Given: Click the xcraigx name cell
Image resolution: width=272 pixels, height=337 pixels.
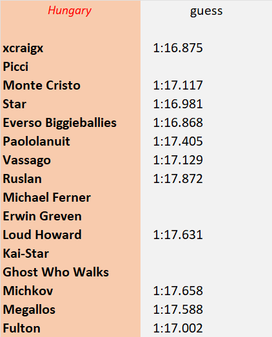Looking at the screenshot, I should click(x=70, y=48).
